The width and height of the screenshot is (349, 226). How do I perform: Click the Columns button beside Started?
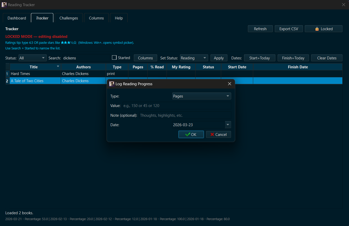tap(145, 58)
